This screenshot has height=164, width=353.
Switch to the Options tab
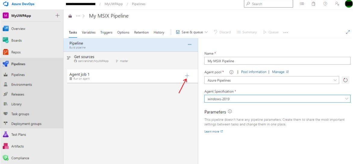(x=123, y=32)
